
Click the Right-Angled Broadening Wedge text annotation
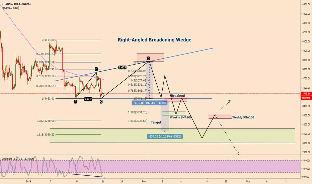coord(154,40)
